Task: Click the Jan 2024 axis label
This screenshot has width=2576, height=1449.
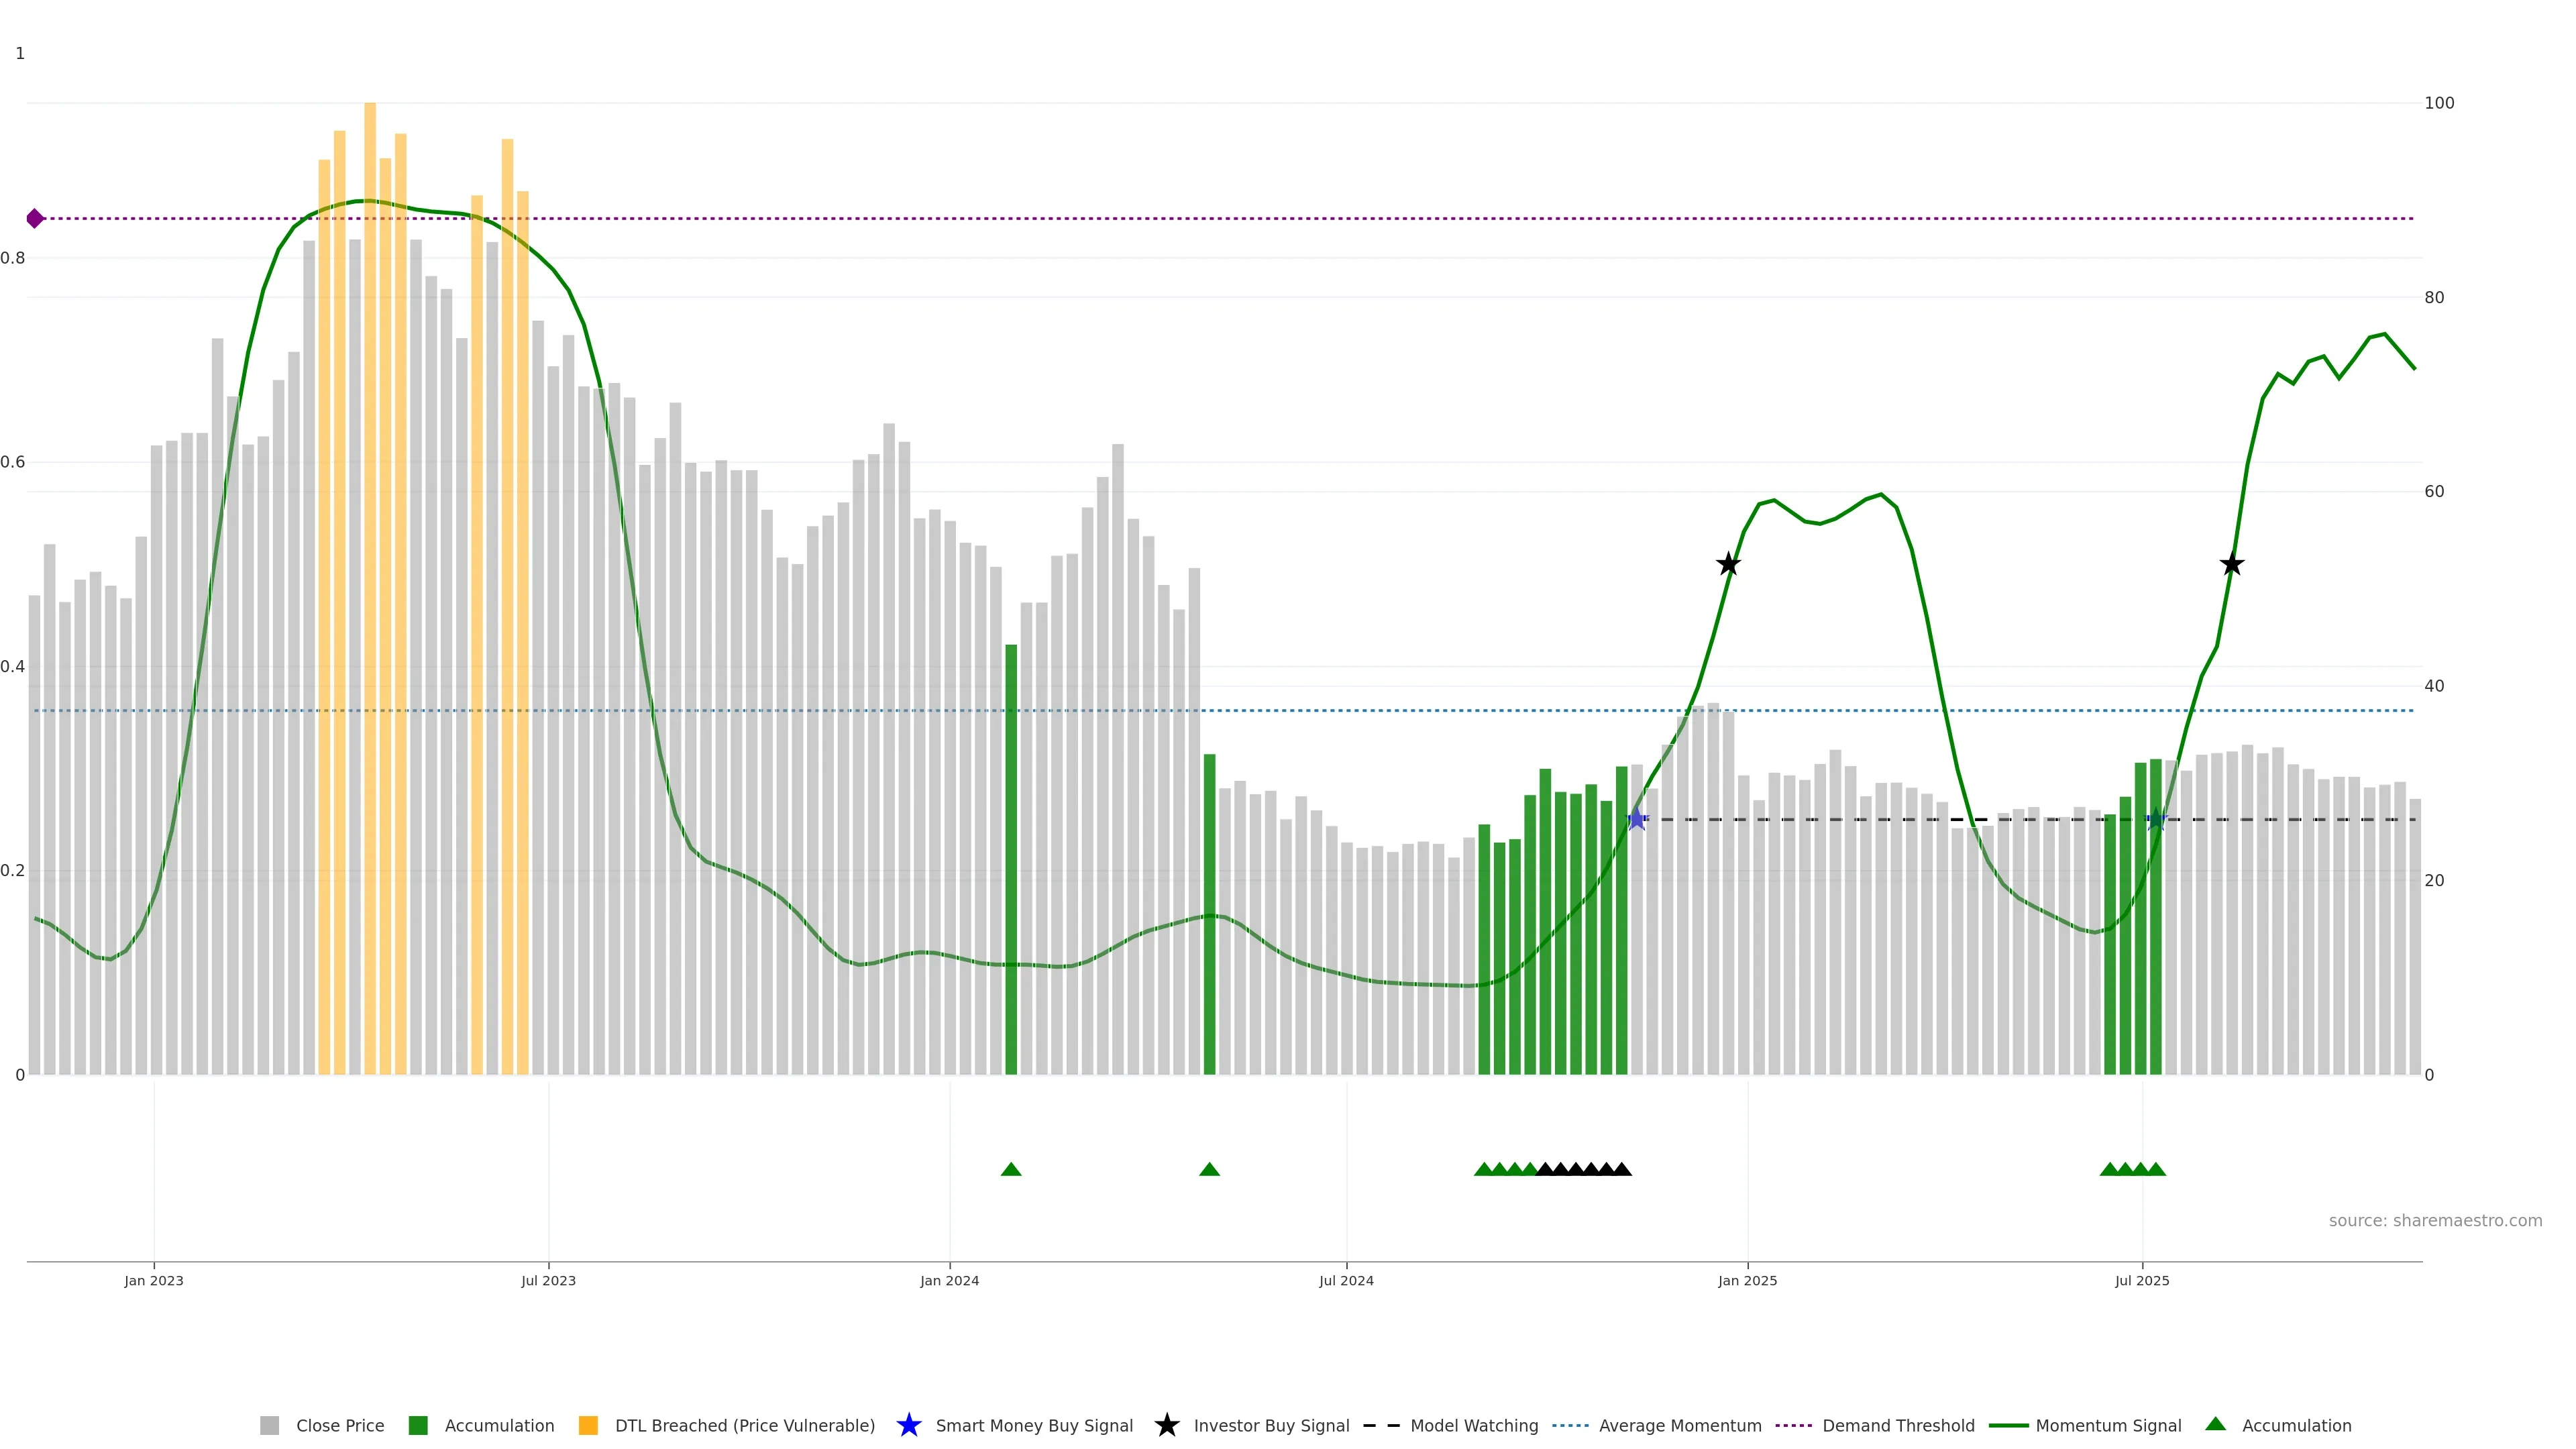Action: click(x=949, y=1280)
